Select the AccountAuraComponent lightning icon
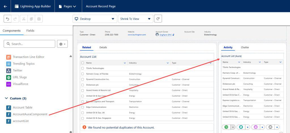 9,114
